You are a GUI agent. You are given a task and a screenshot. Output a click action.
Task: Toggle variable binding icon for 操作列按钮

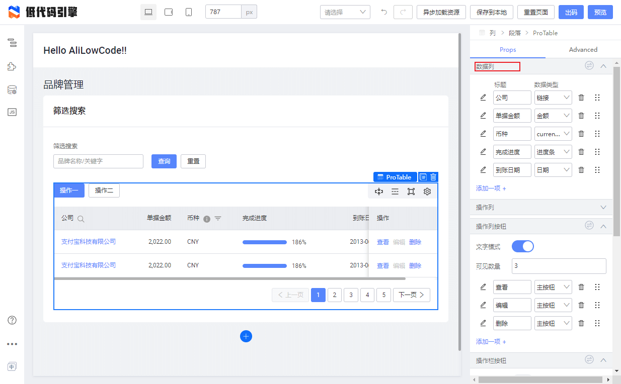pos(589,226)
